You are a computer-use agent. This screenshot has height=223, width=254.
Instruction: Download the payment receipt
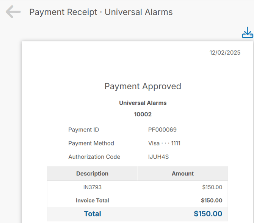pyautogui.click(x=247, y=33)
